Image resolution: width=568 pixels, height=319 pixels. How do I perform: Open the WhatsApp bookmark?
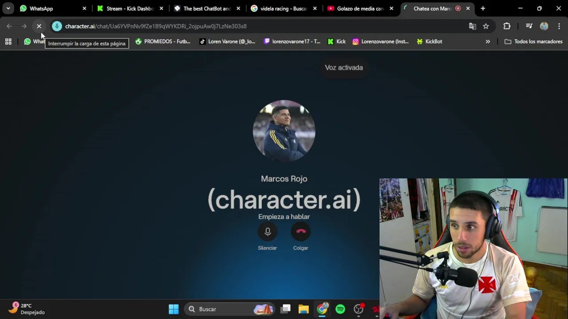(35, 42)
